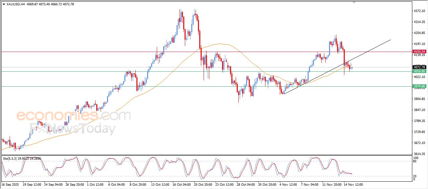Image resolution: width=428 pixels, height=189 pixels.
Task: Click the green 3970.86 price level tag
Action: (419, 86)
